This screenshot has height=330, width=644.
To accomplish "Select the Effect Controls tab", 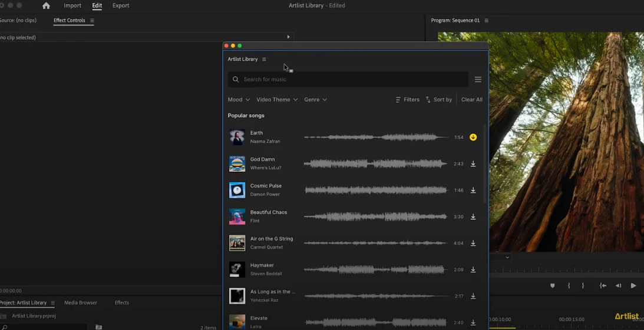I will tap(70, 21).
